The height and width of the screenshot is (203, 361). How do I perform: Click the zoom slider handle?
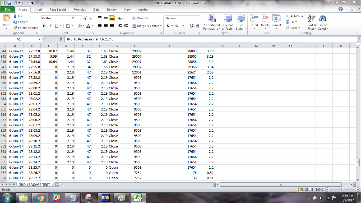coord(343,190)
